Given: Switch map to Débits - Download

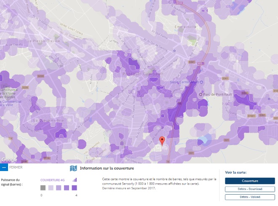Looking at the screenshot, I should click(x=250, y=189).
